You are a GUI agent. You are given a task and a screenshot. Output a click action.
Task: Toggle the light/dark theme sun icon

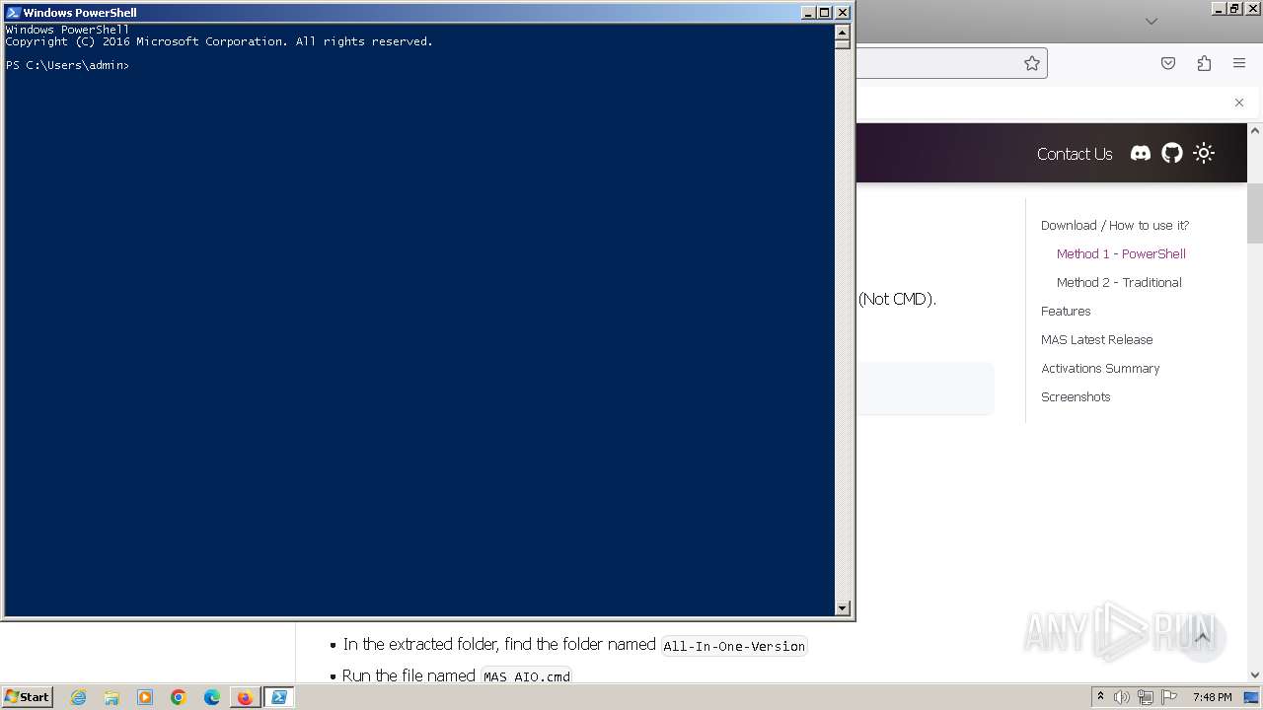(1203, 153)
